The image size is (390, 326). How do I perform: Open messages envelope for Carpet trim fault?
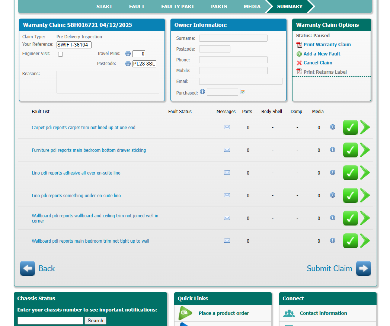pyautogui.click(x=227, y=127)
